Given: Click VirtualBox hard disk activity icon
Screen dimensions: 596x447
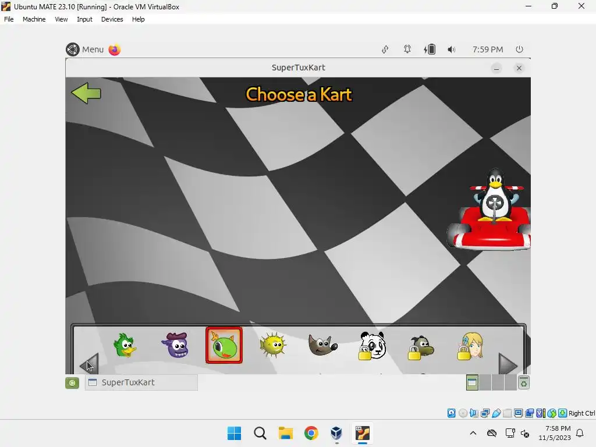Looking at the screenshot, I should click(x=451, y=413).
